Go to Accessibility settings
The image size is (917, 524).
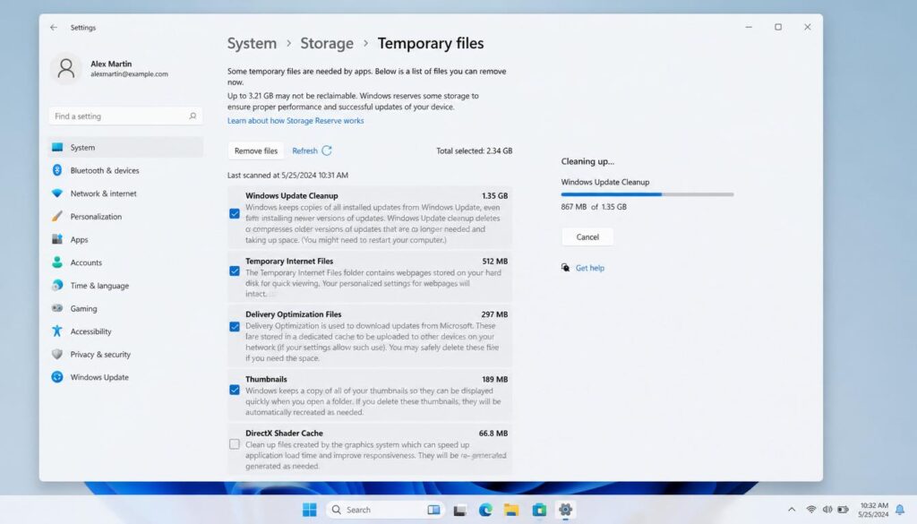[x=125, y=331]
